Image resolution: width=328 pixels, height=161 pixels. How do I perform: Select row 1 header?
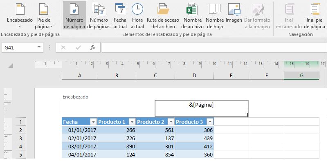coord(20,122)
